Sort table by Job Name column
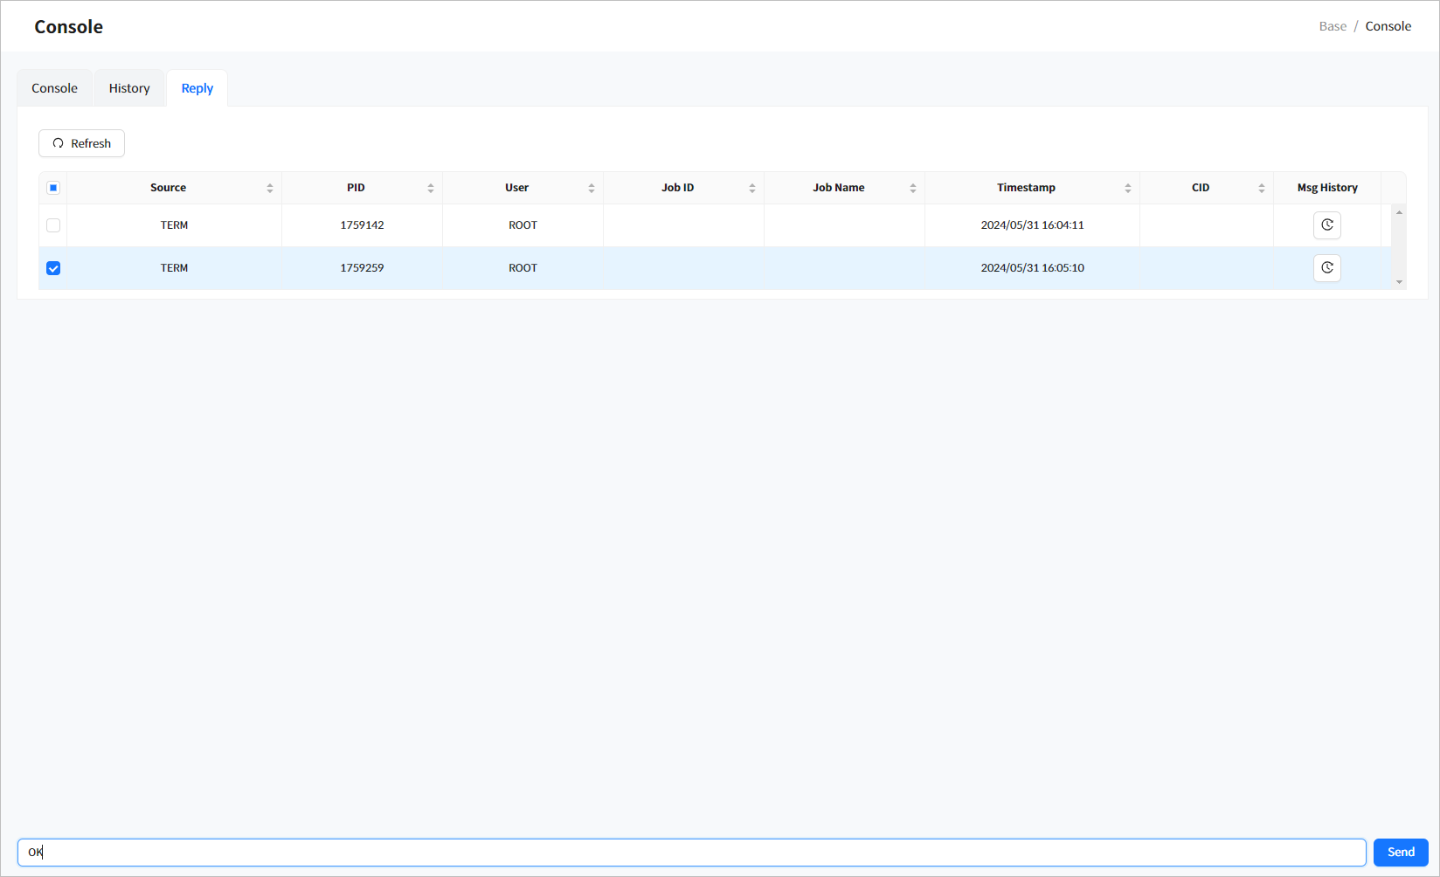Viewport: 1440px width, 877px height. point(912,188)
